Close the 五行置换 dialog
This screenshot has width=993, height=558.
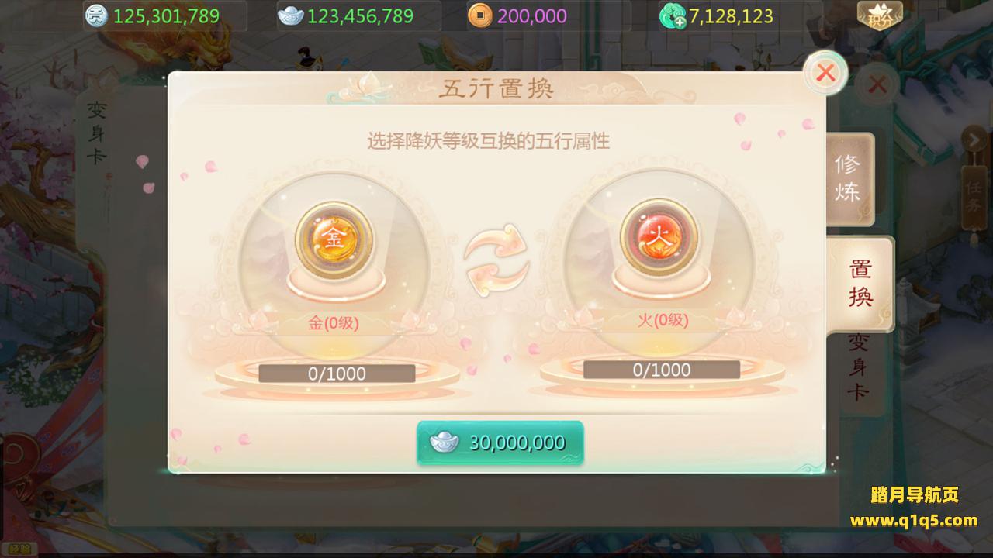tap(825, 74)
